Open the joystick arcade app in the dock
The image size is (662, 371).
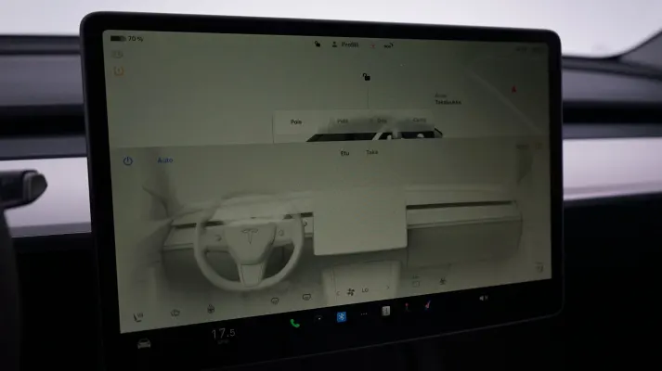407,306
